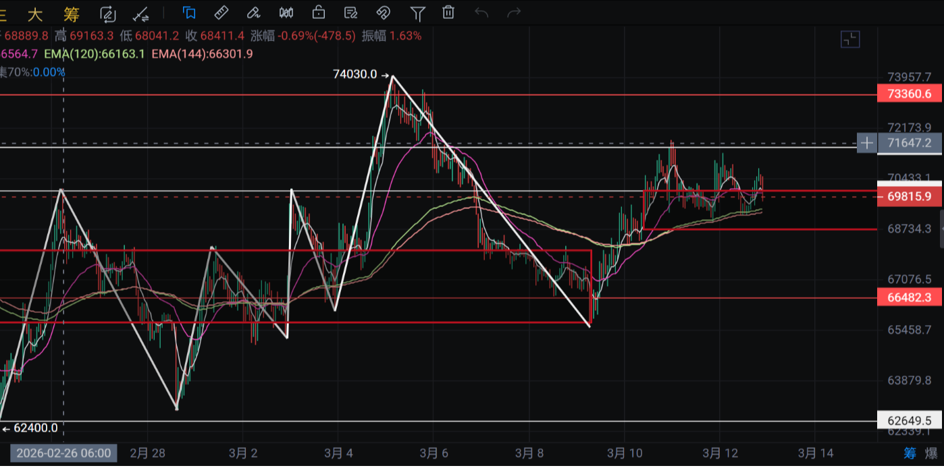Open the line compare indicator tool
This screenshot has height=468, width=944.
(x=141, y=13)
